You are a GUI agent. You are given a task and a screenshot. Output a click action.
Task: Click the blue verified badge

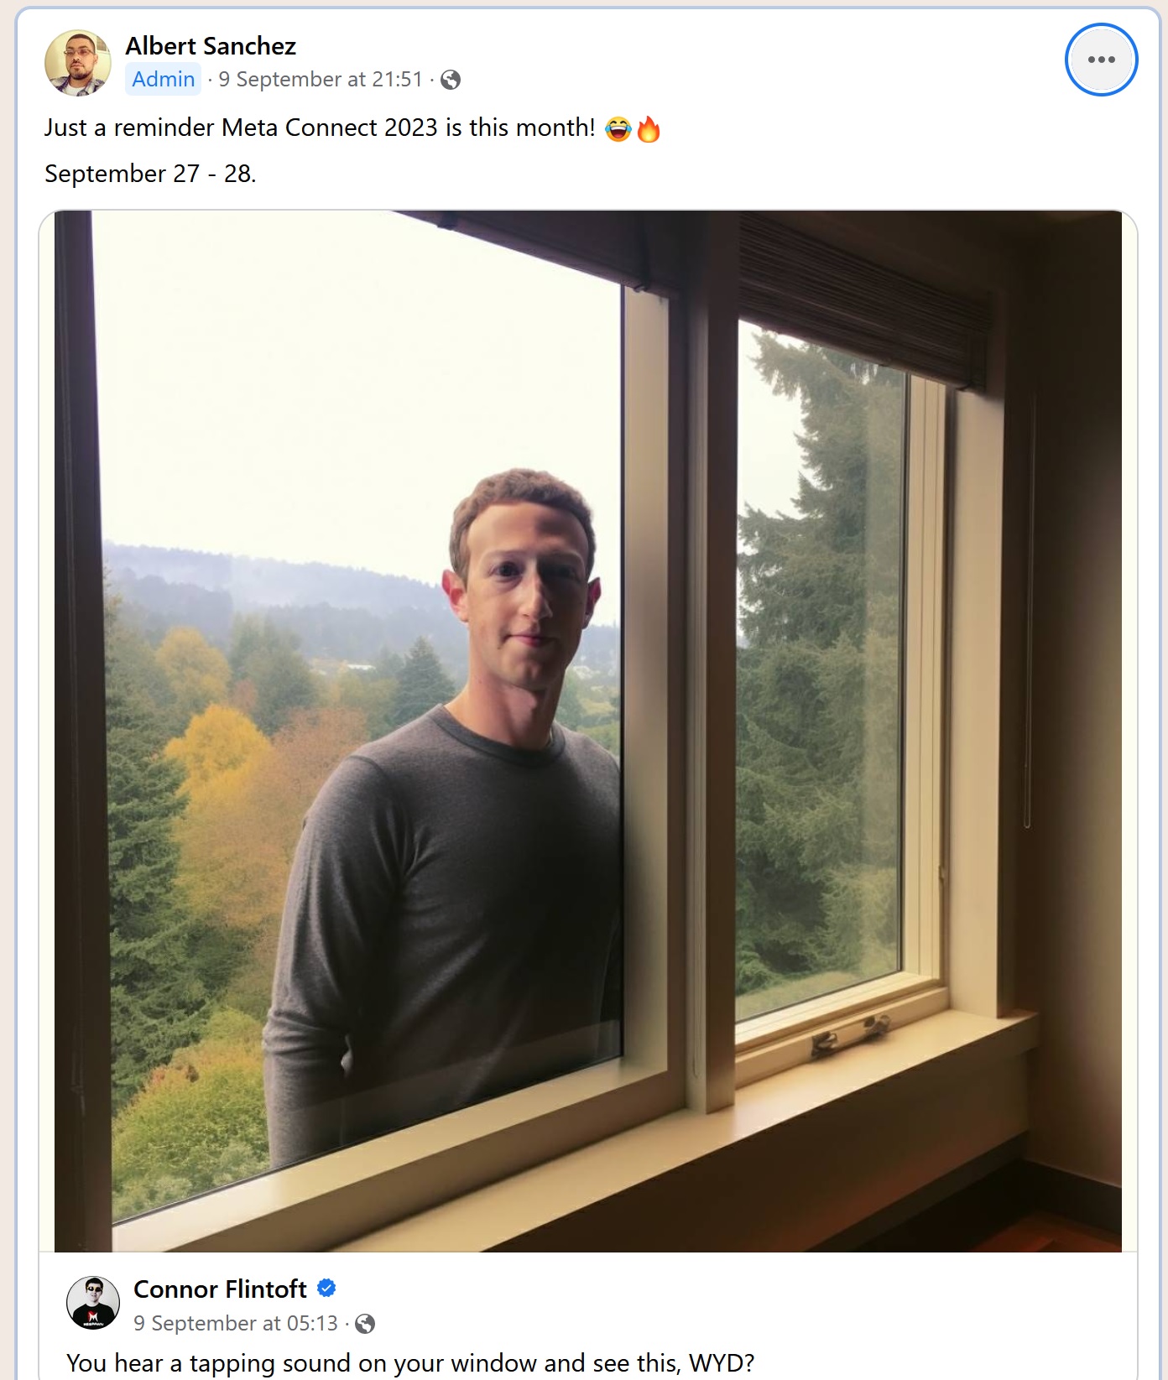click(x=326, y=1288)
